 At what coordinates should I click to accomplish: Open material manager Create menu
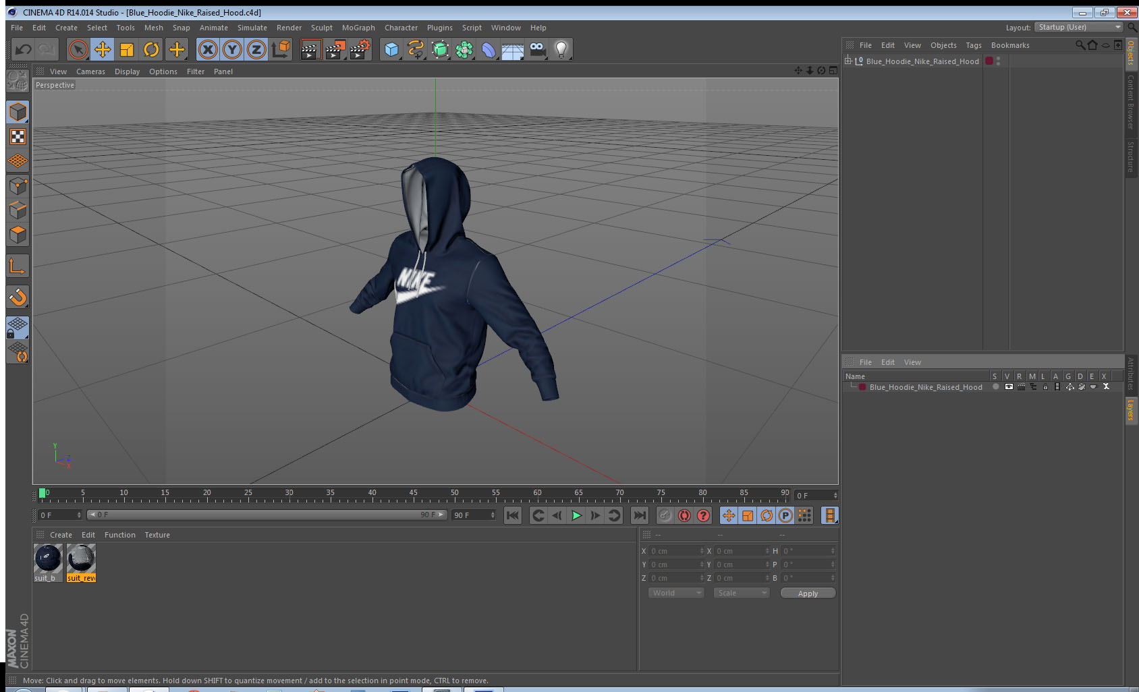[x=61, y=535]
